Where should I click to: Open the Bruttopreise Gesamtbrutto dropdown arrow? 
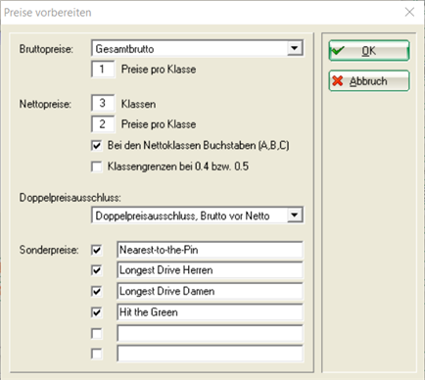tap(295, 48)
